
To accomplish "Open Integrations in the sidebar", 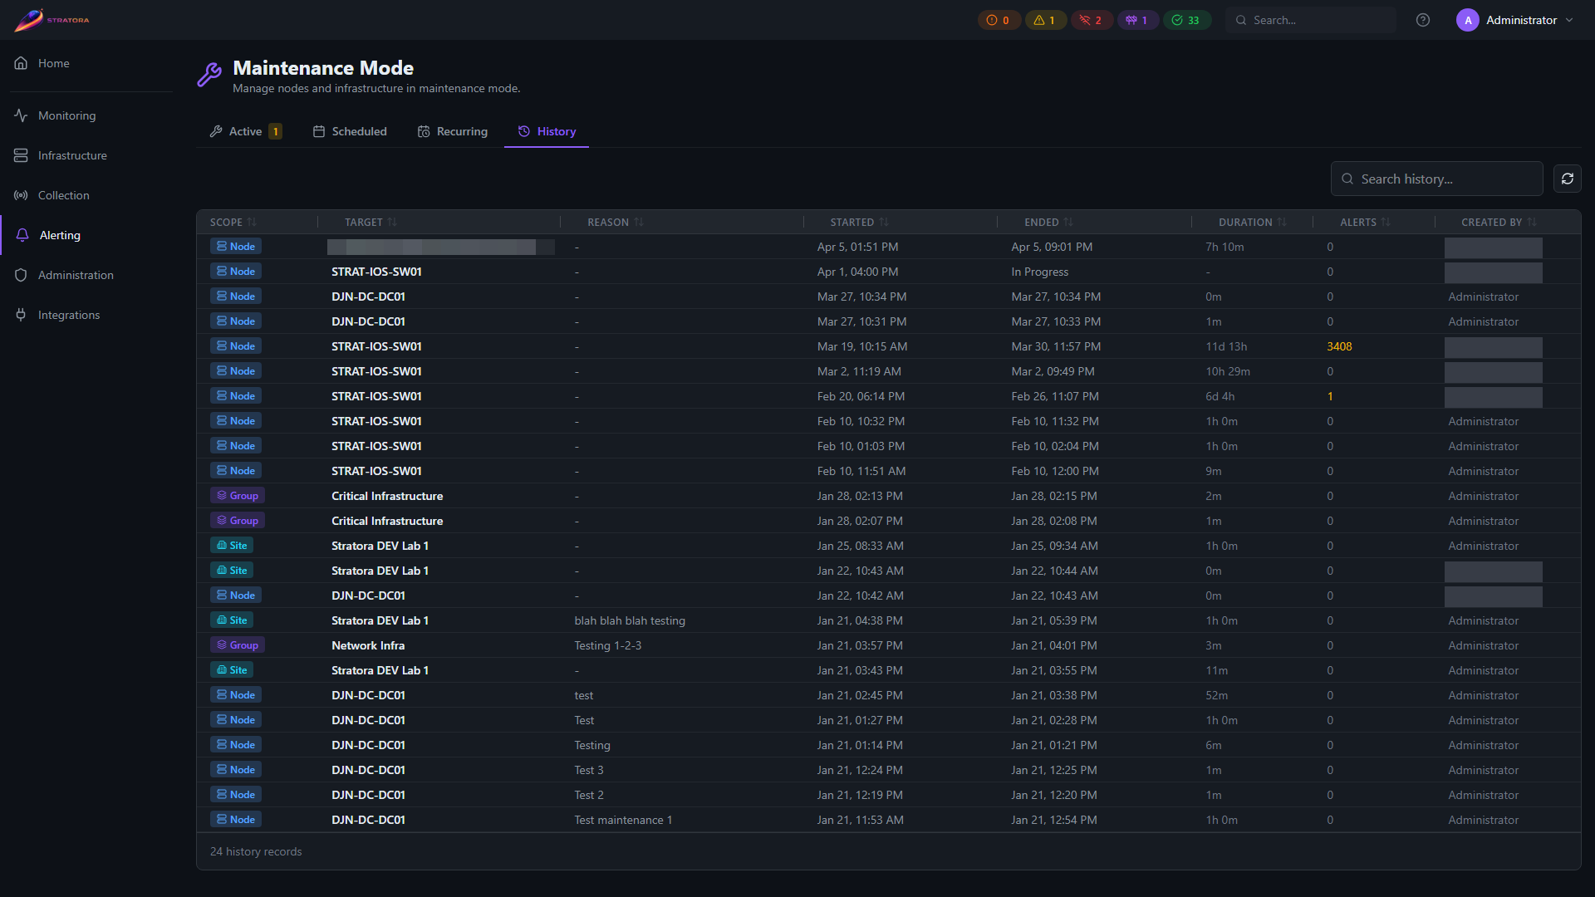I will click(86, 315).
